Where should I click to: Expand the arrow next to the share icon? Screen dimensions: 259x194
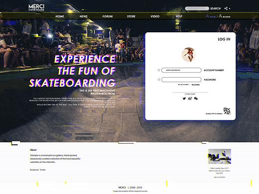point(230,8)
